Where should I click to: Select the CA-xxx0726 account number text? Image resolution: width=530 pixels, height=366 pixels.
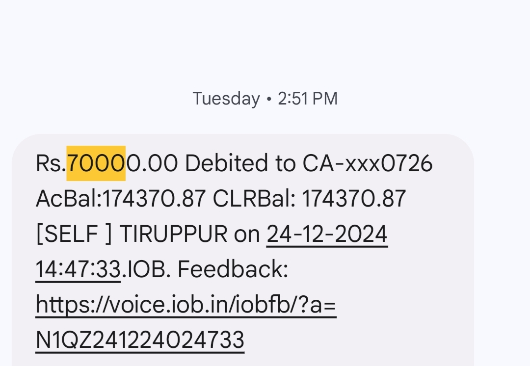(368, 163)
